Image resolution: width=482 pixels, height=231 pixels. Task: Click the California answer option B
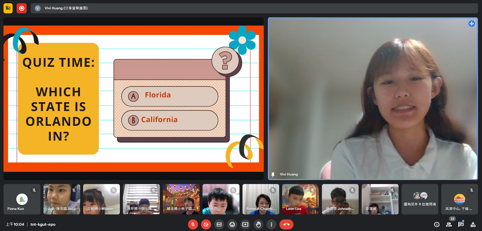click(x=170, y=120)
